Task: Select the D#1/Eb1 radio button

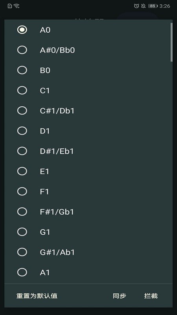Action: (x=22, y=151)
